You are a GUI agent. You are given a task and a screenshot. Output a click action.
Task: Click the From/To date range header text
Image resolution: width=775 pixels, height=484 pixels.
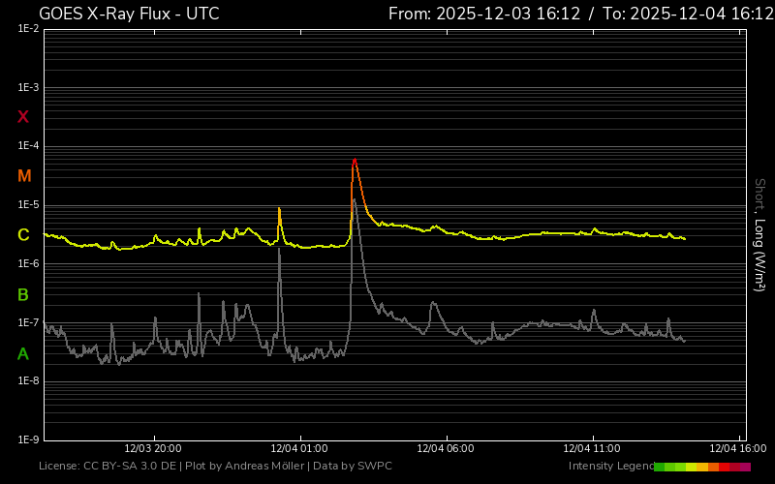click(577, 14)
